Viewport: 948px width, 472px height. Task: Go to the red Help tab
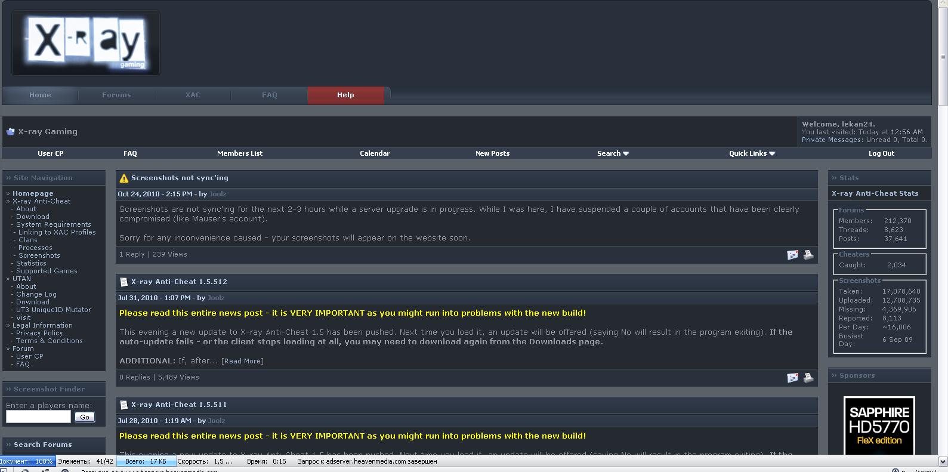point(345,95)
